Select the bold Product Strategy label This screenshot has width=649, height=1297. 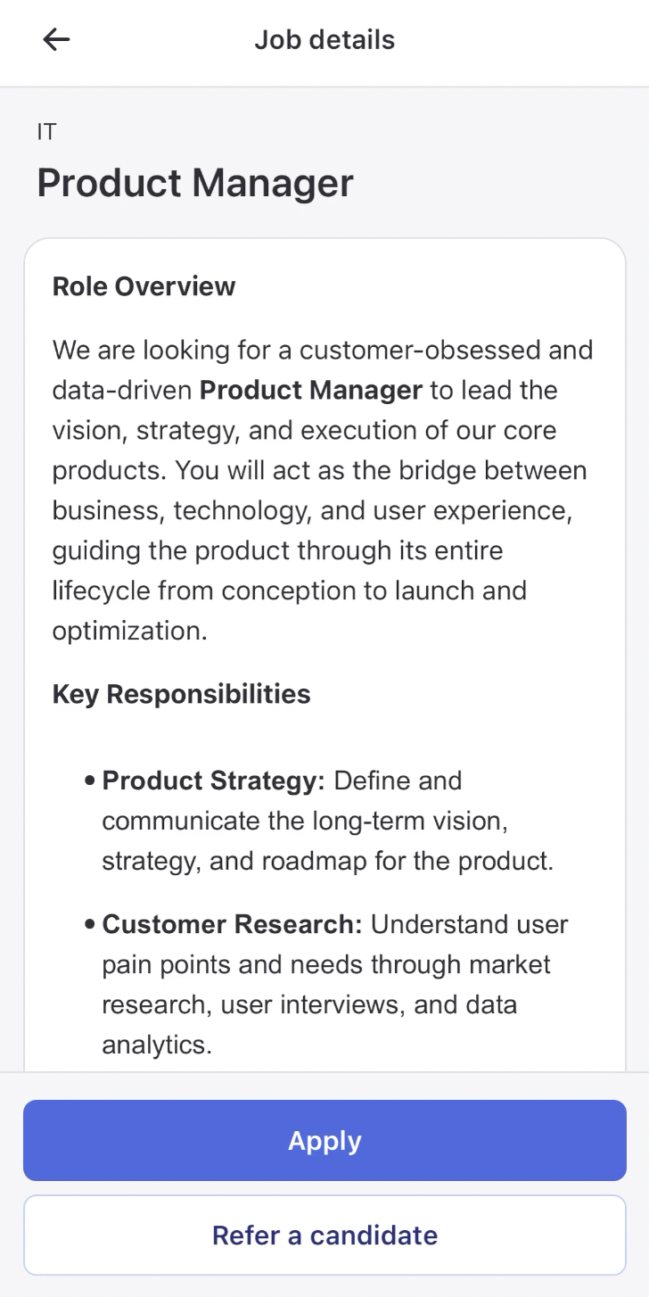coord(214,781)
